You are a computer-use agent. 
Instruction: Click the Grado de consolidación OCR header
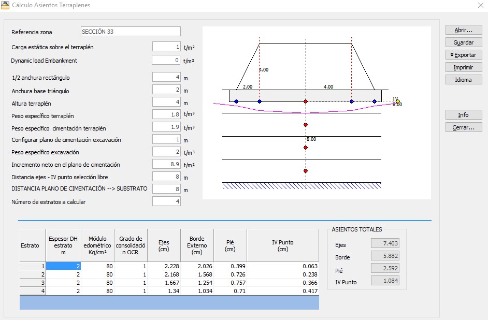tap(131, 245)
